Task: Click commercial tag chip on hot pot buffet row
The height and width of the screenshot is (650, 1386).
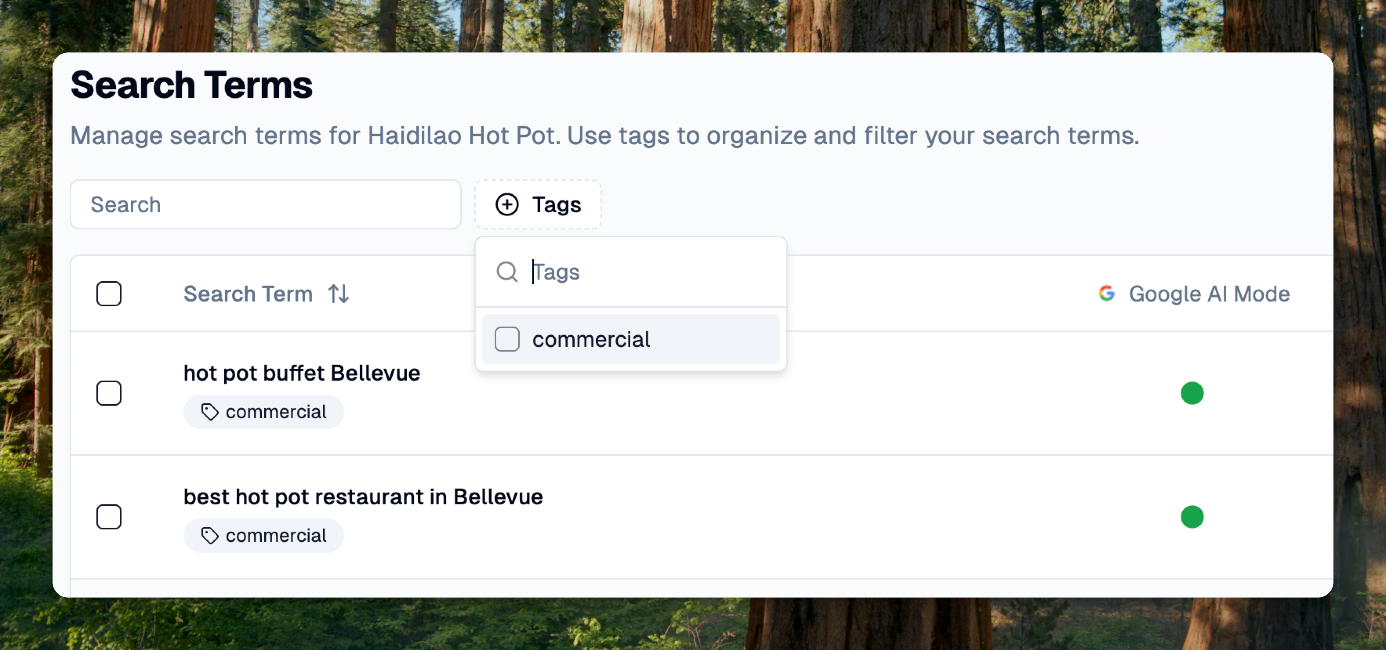Action: 264,412
